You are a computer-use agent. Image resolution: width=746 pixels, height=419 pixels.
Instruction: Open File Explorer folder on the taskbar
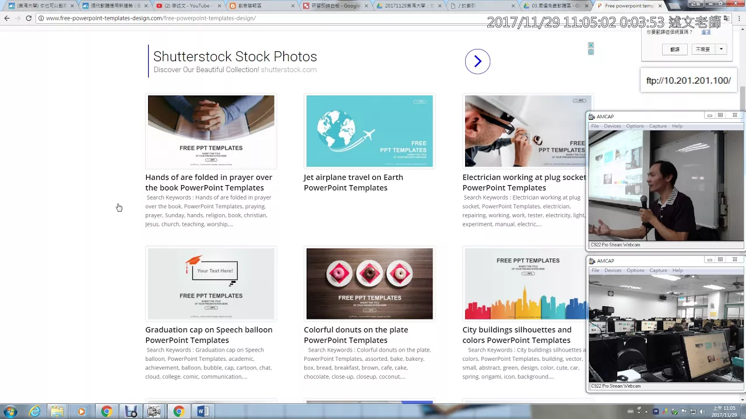[57, 411]
